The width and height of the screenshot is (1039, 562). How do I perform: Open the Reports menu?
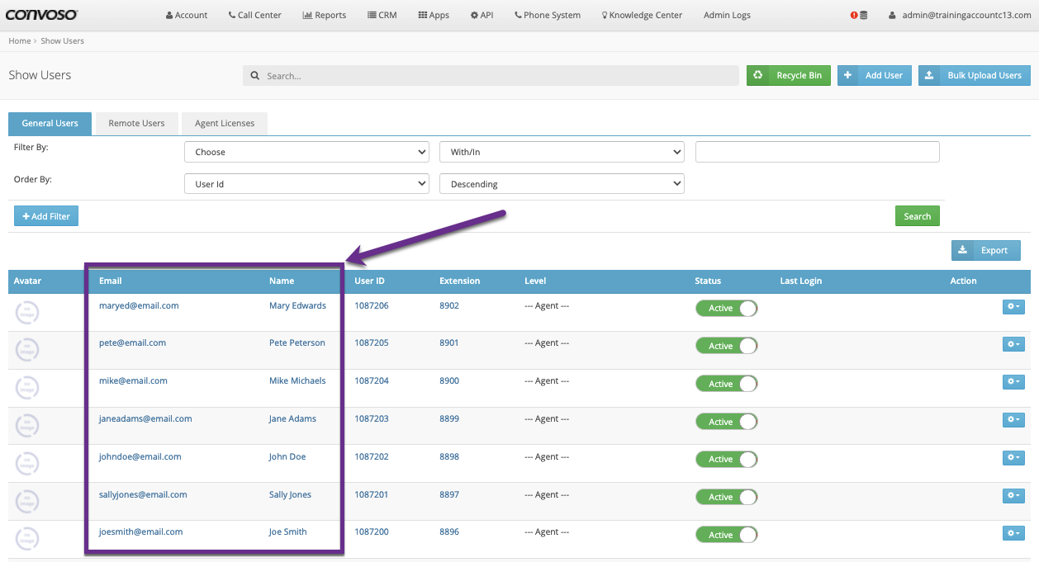[x=325, y=15]
